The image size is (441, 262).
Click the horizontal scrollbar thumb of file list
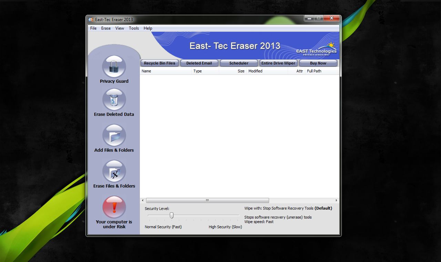coord(207,200)
